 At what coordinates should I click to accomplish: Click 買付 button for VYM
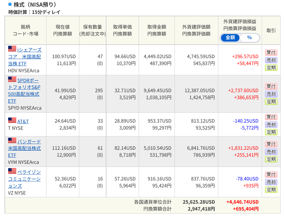(x=271, y=144)
